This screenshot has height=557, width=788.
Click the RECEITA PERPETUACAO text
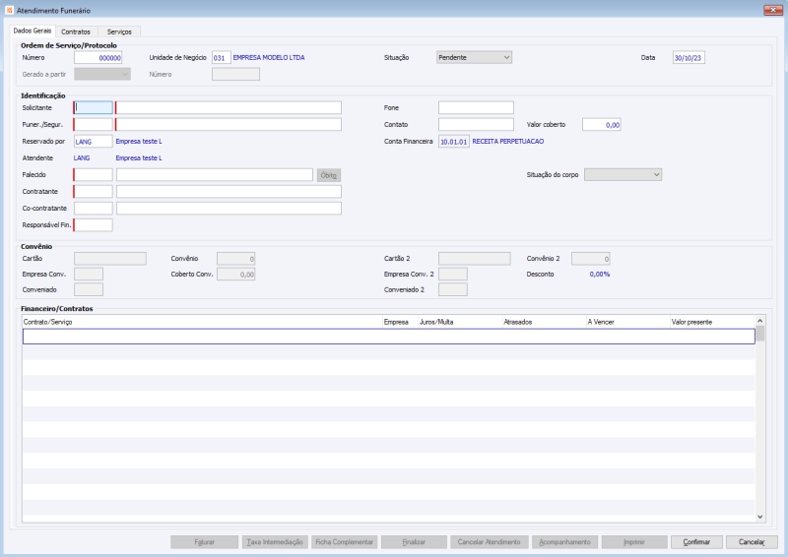(508, 142)
